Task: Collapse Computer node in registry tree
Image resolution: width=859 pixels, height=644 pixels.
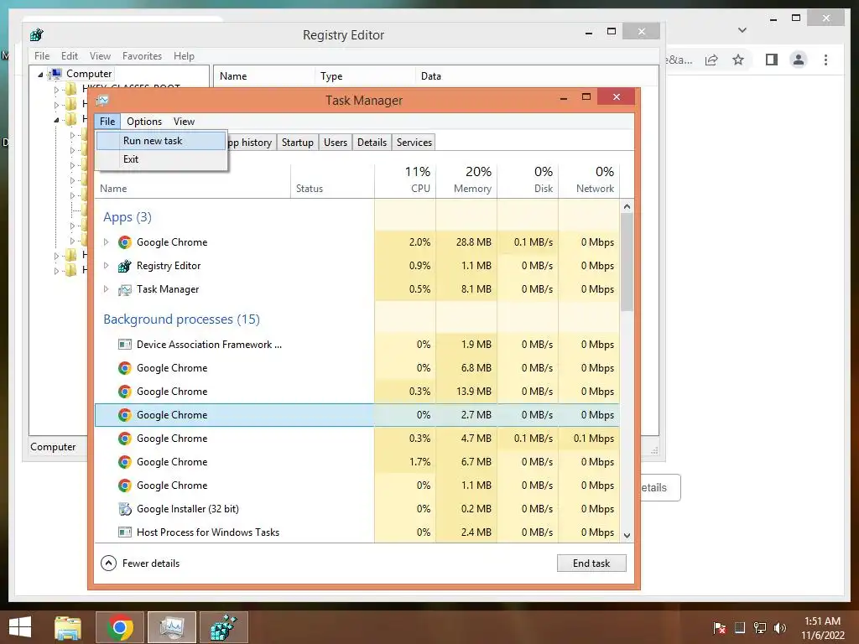Action: pyautogui.click(x=40, y=74)
